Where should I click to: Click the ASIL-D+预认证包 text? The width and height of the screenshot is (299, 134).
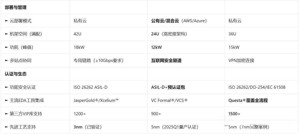point(168,87)
